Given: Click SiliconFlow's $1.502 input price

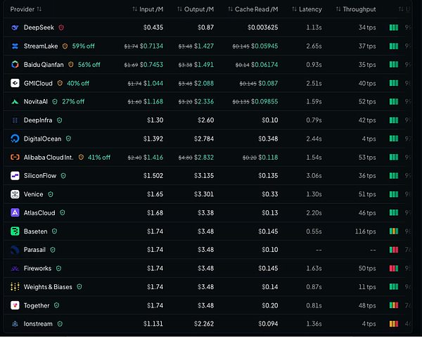Looking at the screenshot, I should pos(153,176).
